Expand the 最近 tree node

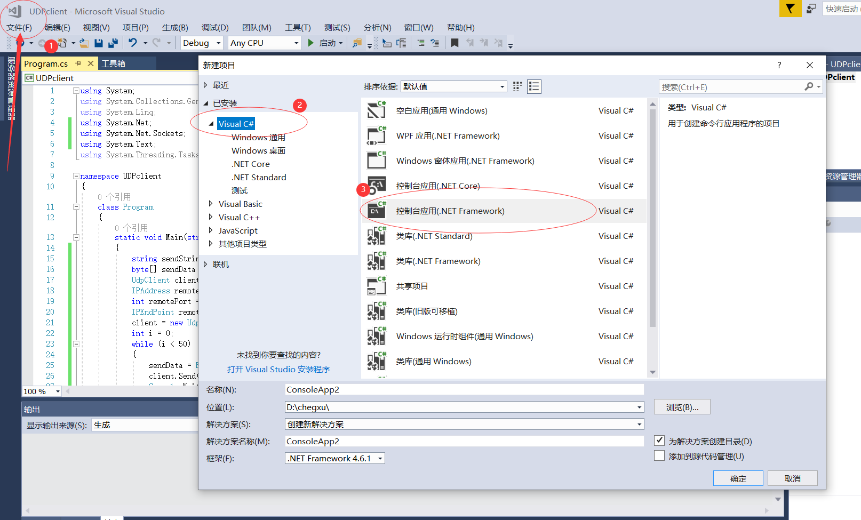(x=205, y=85)
